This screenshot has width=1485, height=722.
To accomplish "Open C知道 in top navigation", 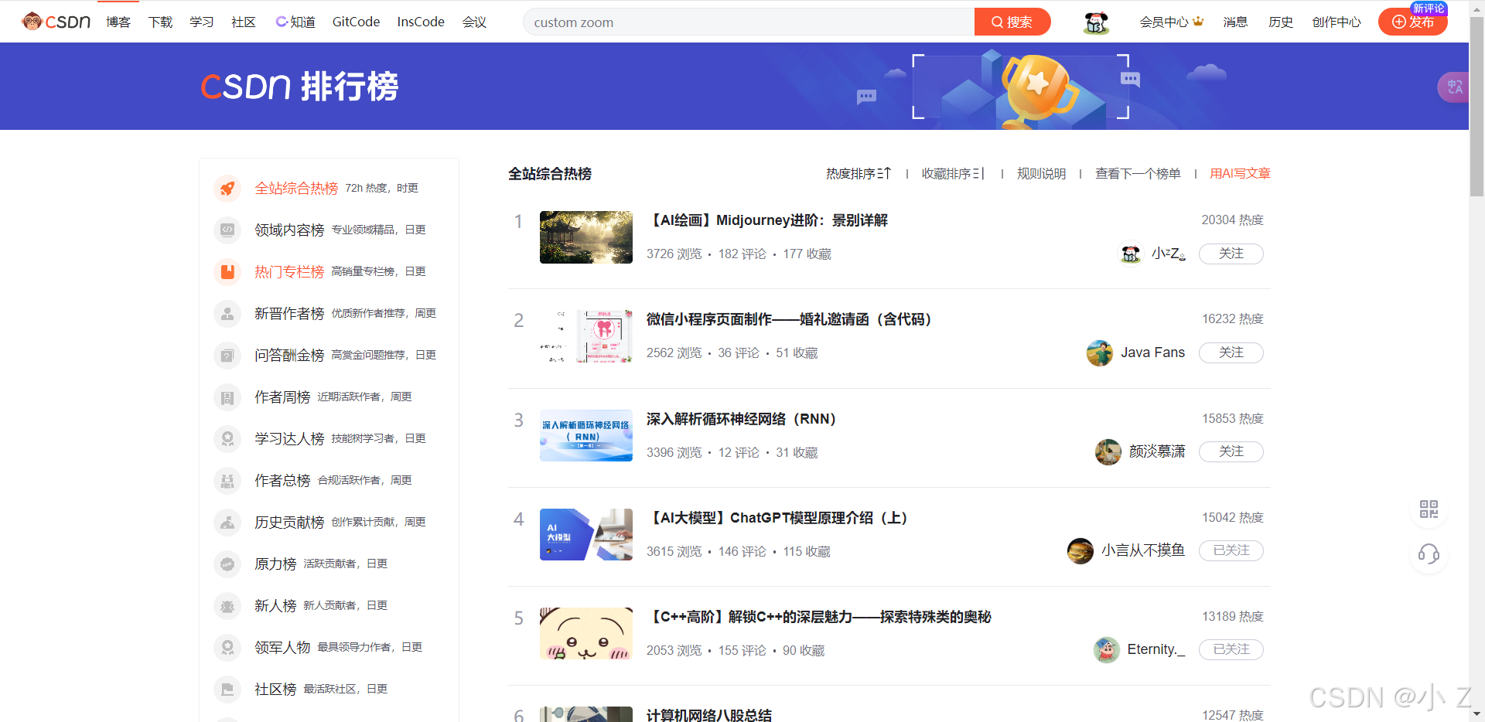I will [x=295, y=22].
